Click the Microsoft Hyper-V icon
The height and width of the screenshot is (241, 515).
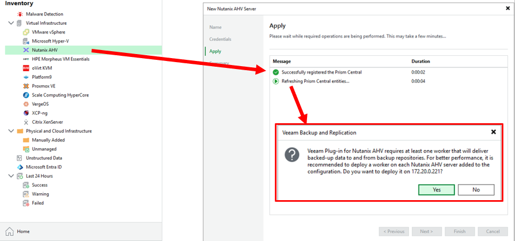pyautogui.click(x=26, y=41)
